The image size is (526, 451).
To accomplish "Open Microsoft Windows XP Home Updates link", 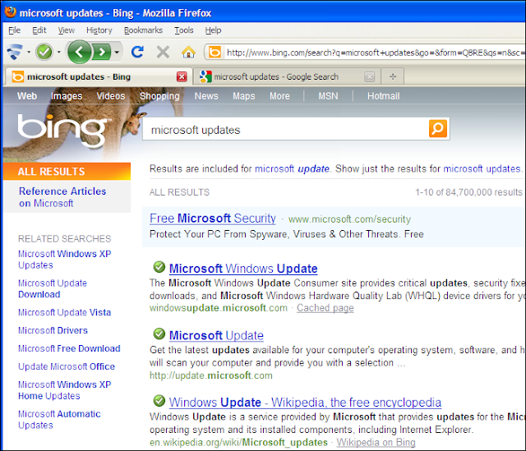I will [x=64, y=390].
